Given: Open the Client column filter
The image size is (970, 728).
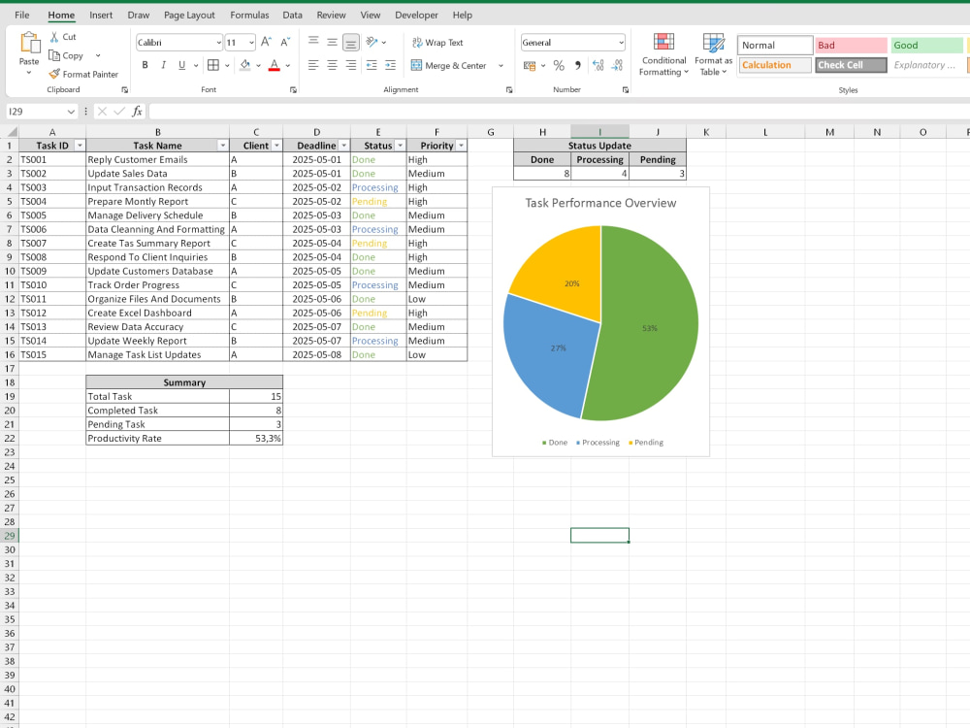Looking at the screenshot, I should 276,146.
